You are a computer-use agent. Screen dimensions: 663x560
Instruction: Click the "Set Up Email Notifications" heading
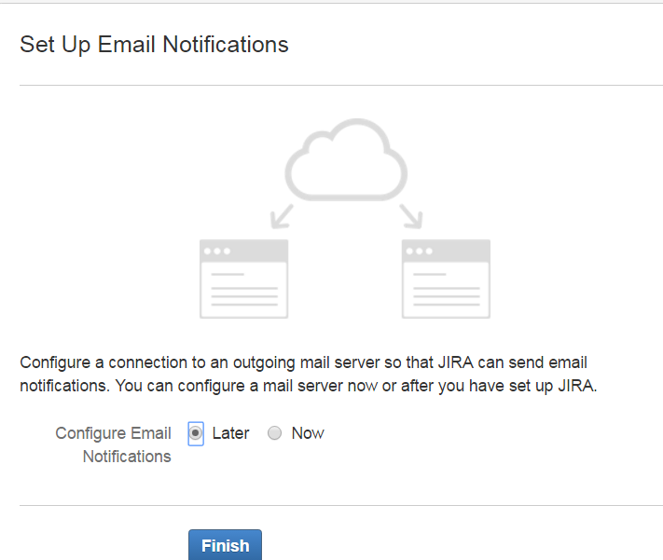pos(154,44)
